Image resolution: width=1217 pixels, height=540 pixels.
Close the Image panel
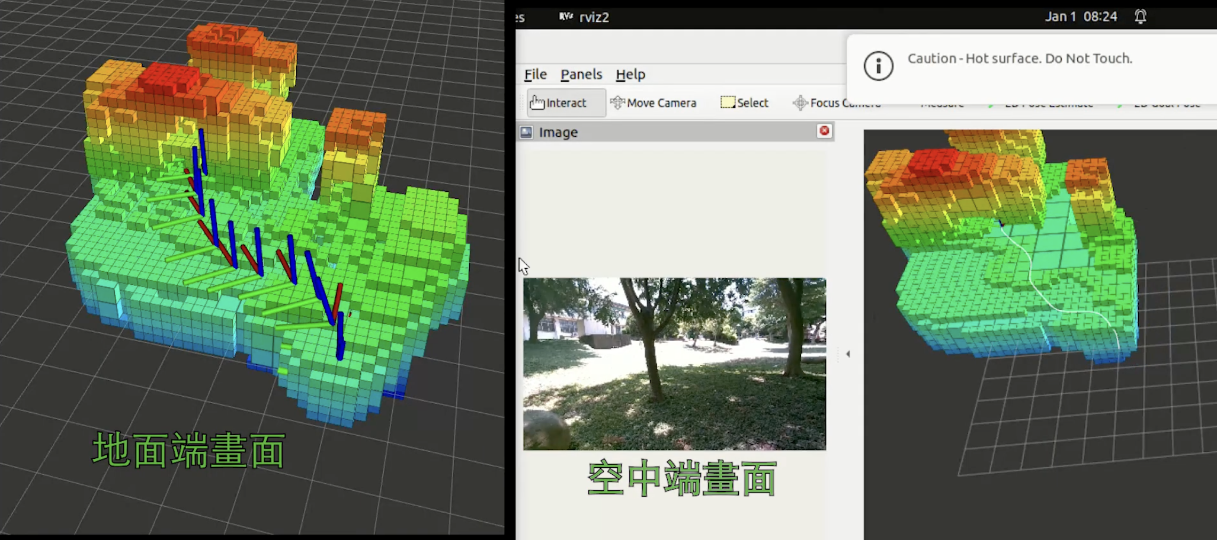point(824,131)
